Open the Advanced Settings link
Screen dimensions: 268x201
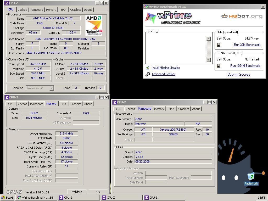tap(163, 74)
